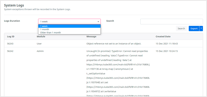Click the Log ID column header
Screen dimensions: 207x97
click(11, 36)
